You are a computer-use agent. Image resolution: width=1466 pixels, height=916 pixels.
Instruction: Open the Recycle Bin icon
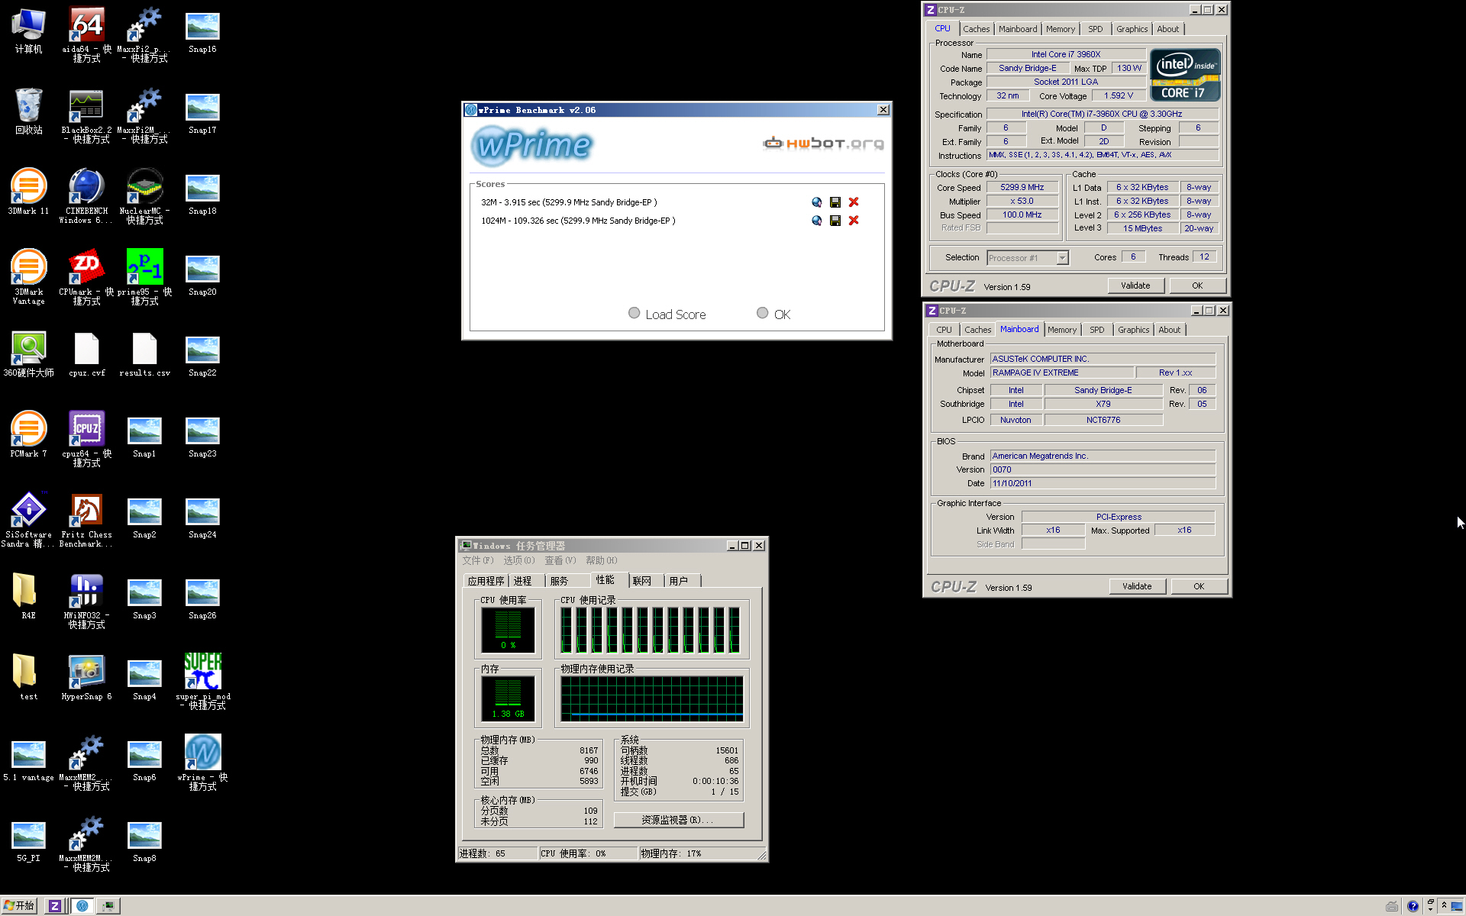click(x=28, y=111)
